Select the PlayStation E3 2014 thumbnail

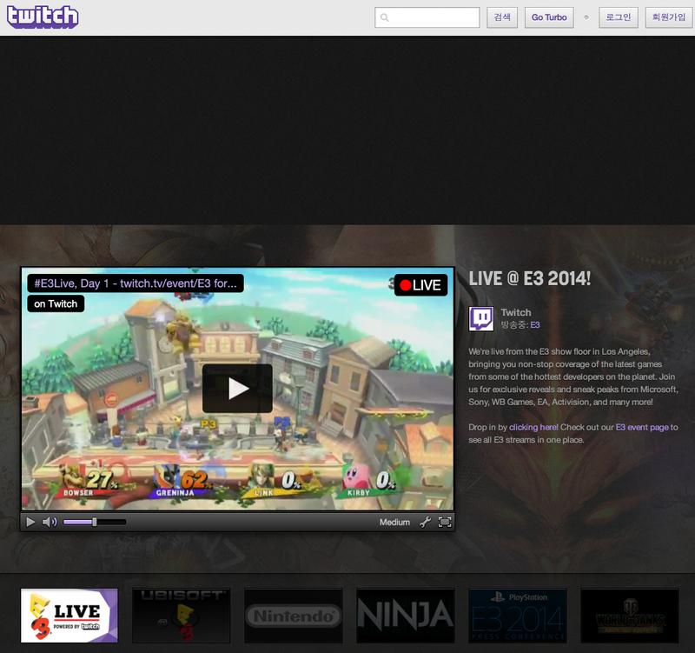click(x=518, y=616)
